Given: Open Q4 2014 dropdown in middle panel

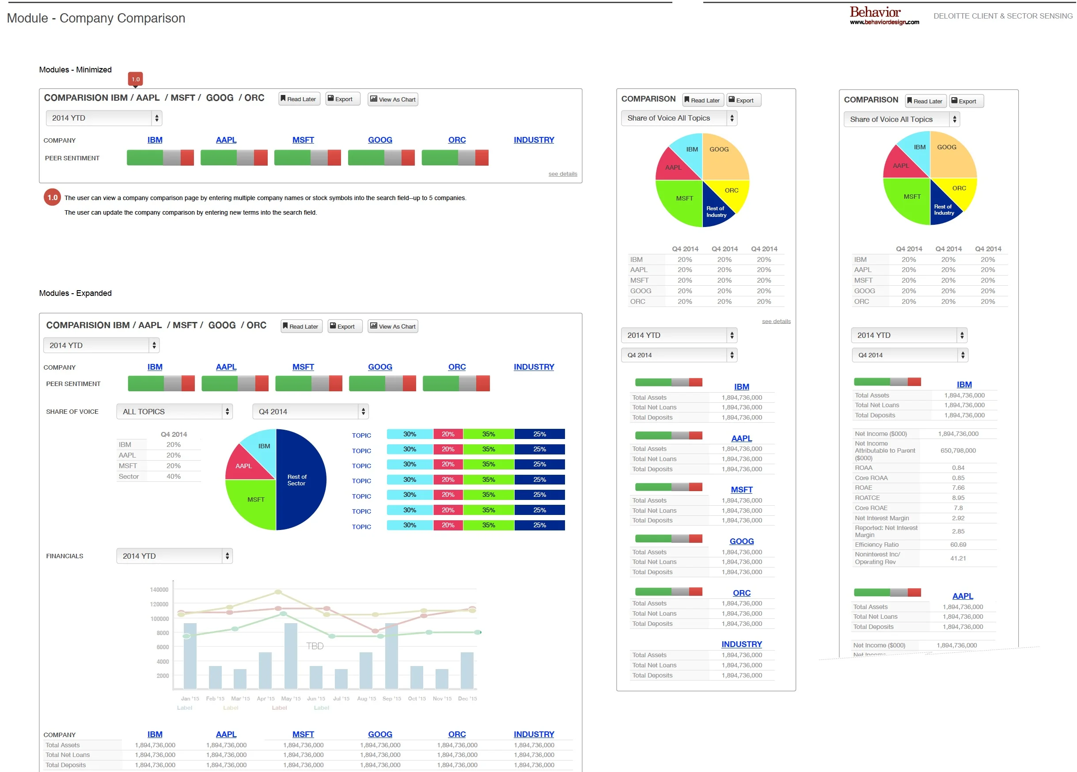Looking at the screenshot, I should (679, 355).
